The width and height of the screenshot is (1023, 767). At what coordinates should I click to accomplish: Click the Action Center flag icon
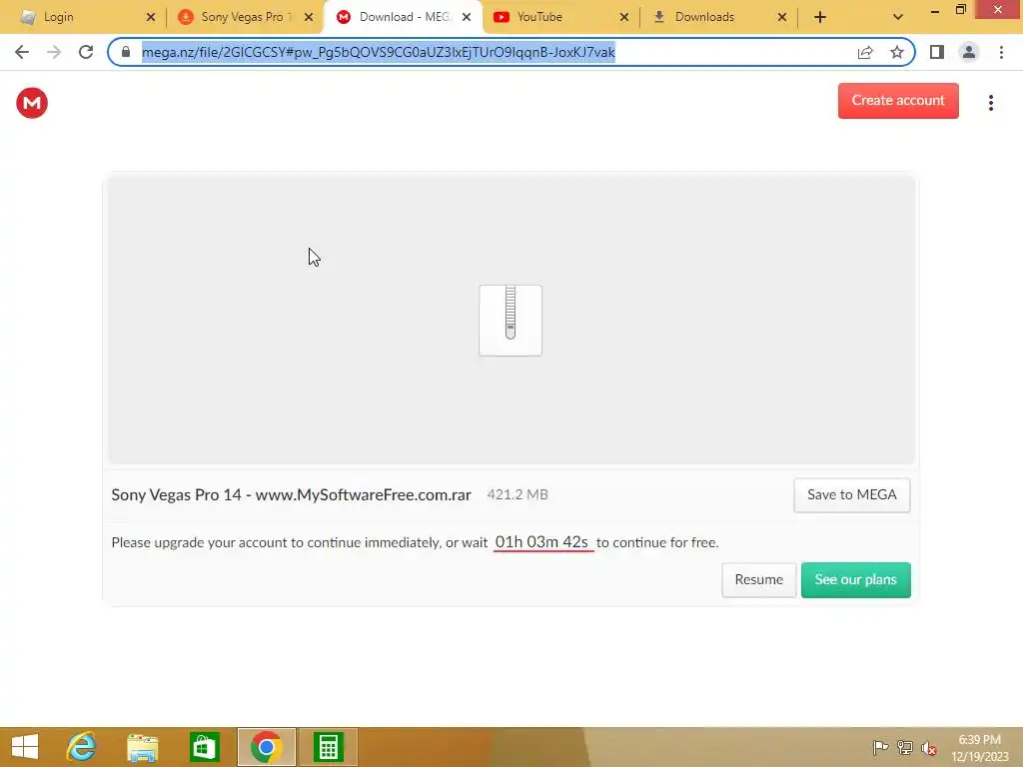880,747
